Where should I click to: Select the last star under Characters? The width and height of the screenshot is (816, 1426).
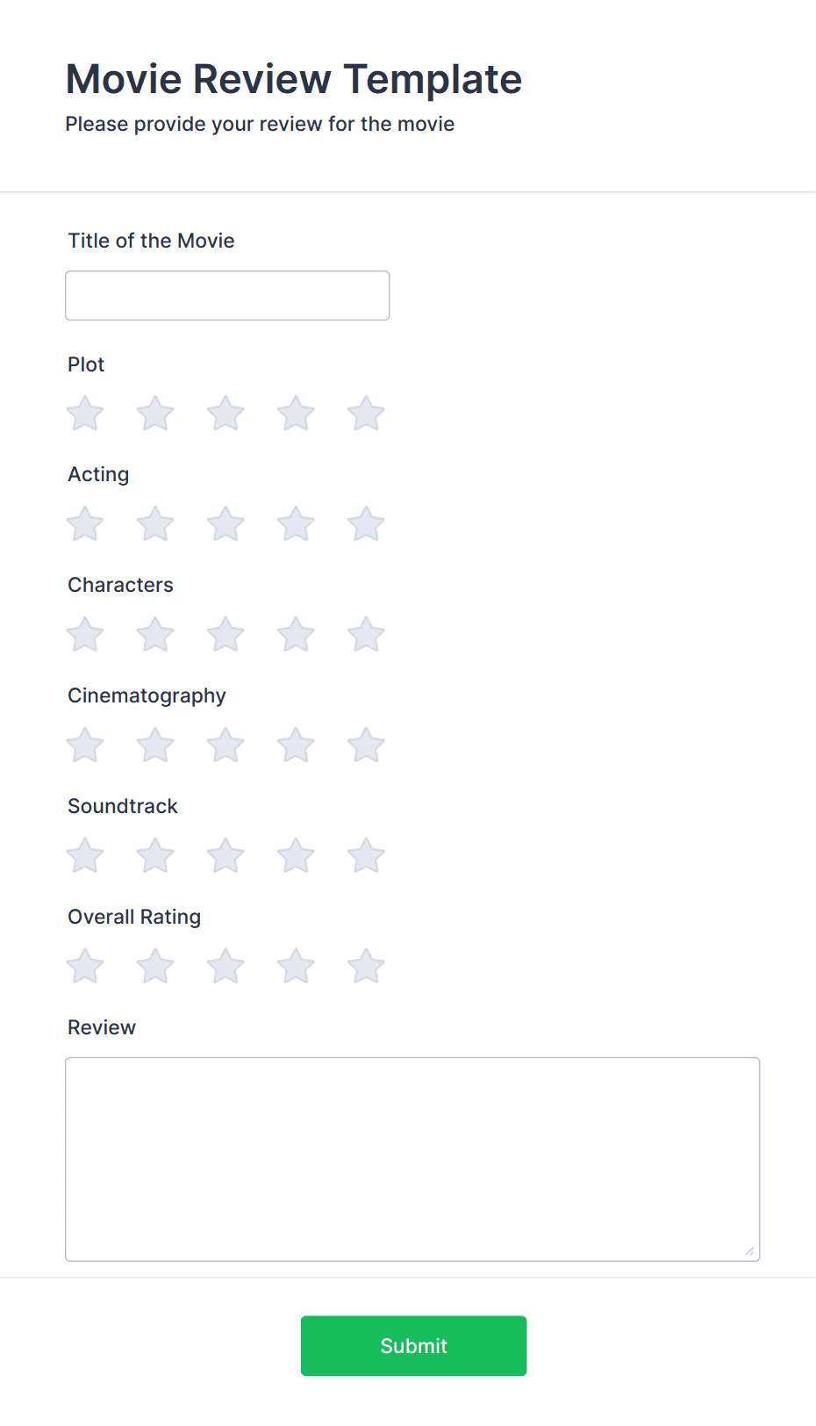point(366,634)
